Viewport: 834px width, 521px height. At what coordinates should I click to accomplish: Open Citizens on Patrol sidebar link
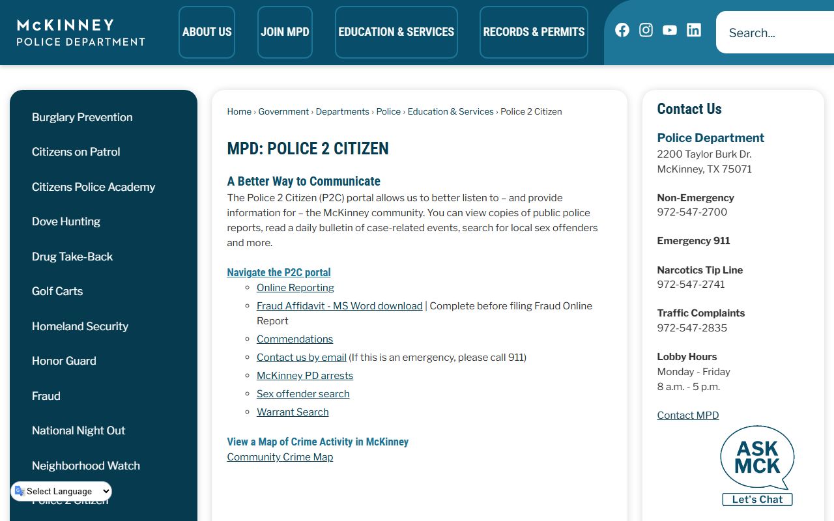76,152
